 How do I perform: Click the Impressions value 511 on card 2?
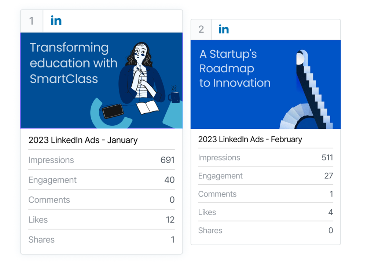point(328,157)
